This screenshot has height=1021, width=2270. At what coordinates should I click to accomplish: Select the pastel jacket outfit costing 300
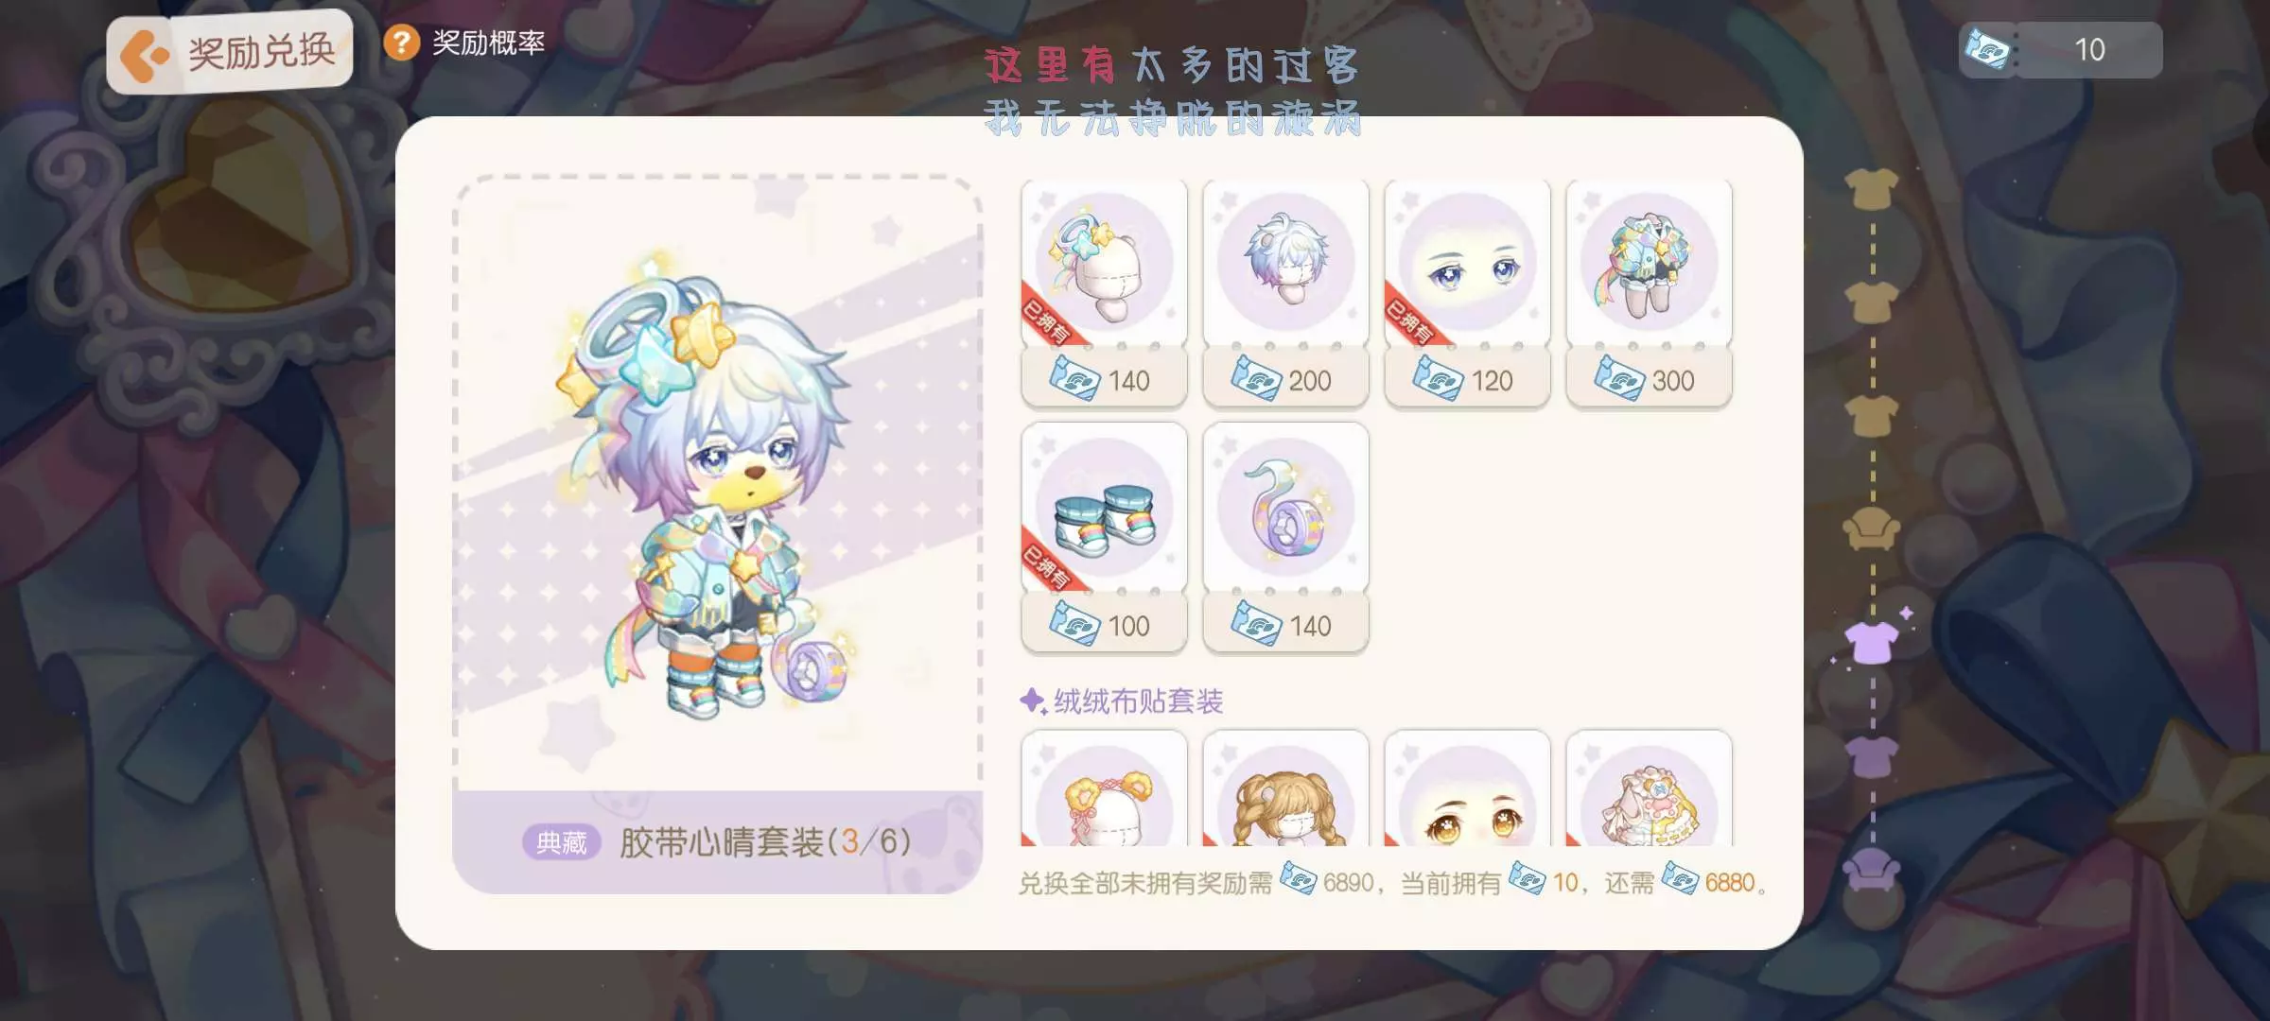coord(1649,293)
